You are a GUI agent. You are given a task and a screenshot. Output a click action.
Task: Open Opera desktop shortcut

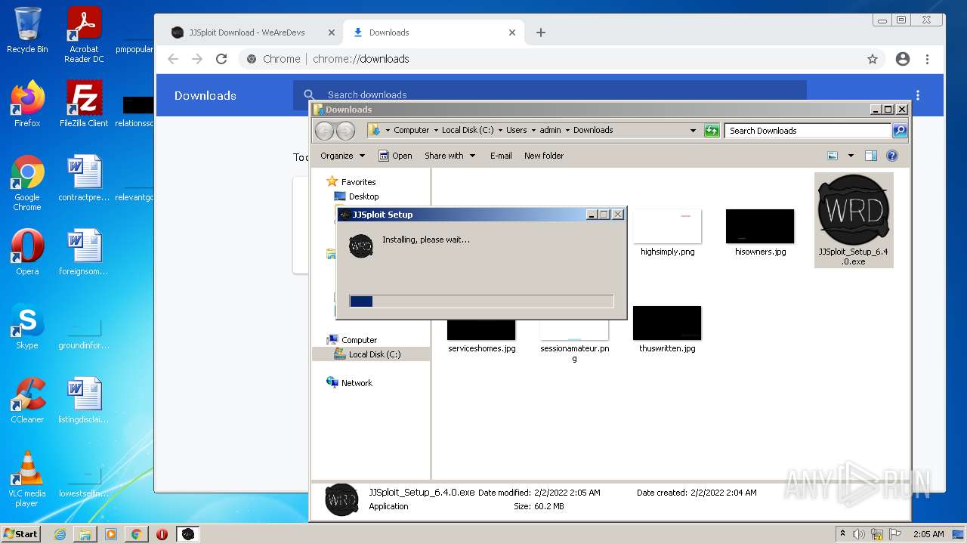(x=27, y=252)
